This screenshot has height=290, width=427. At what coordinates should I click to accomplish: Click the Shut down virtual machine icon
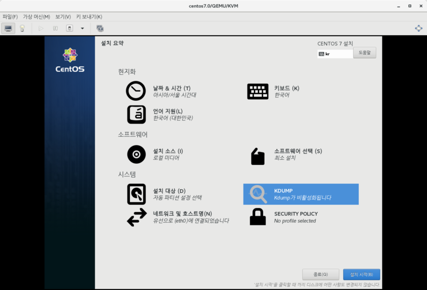tap(70, 28)
